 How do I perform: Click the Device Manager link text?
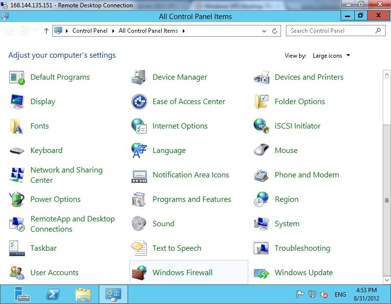[180, 77]
